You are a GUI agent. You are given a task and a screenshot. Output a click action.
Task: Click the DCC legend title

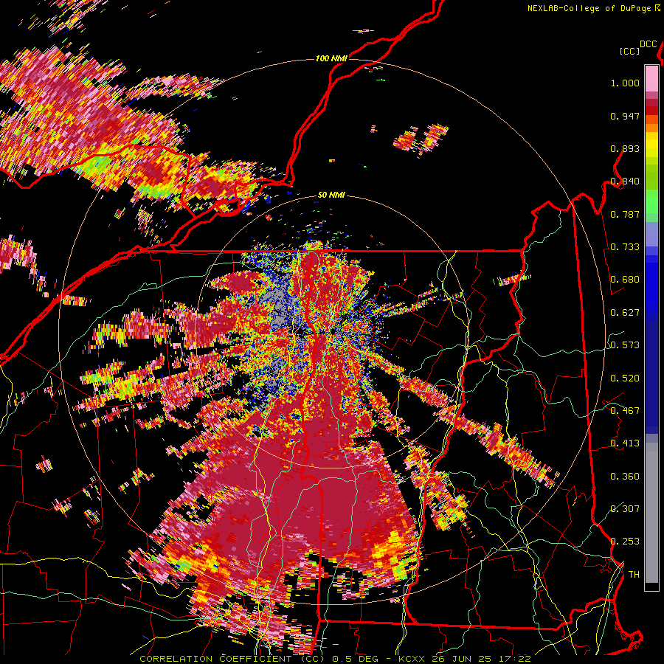(648, 44)
